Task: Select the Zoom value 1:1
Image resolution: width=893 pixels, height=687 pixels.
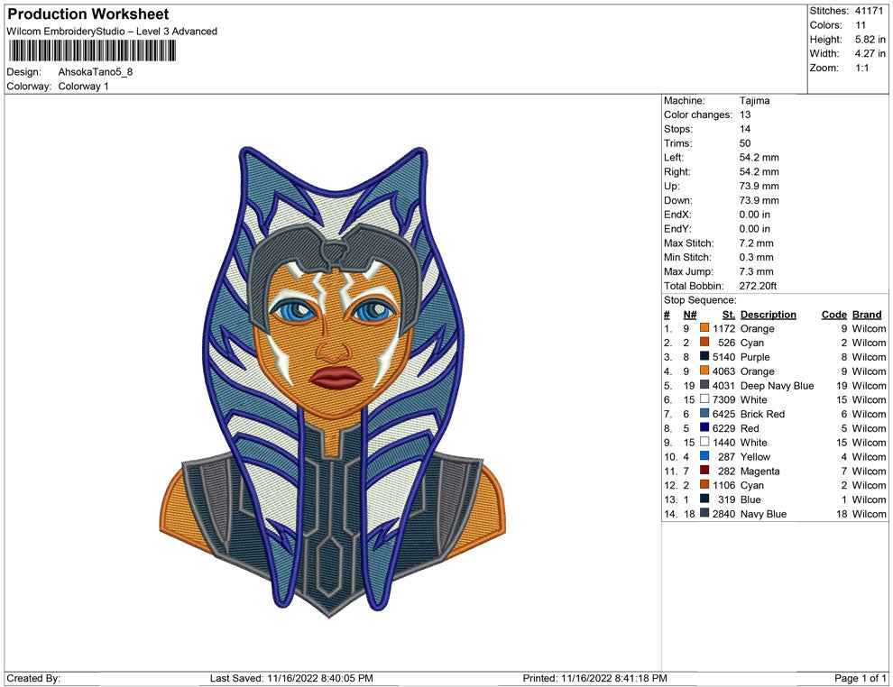Action: pyautogui.click(x=861, y=68)
